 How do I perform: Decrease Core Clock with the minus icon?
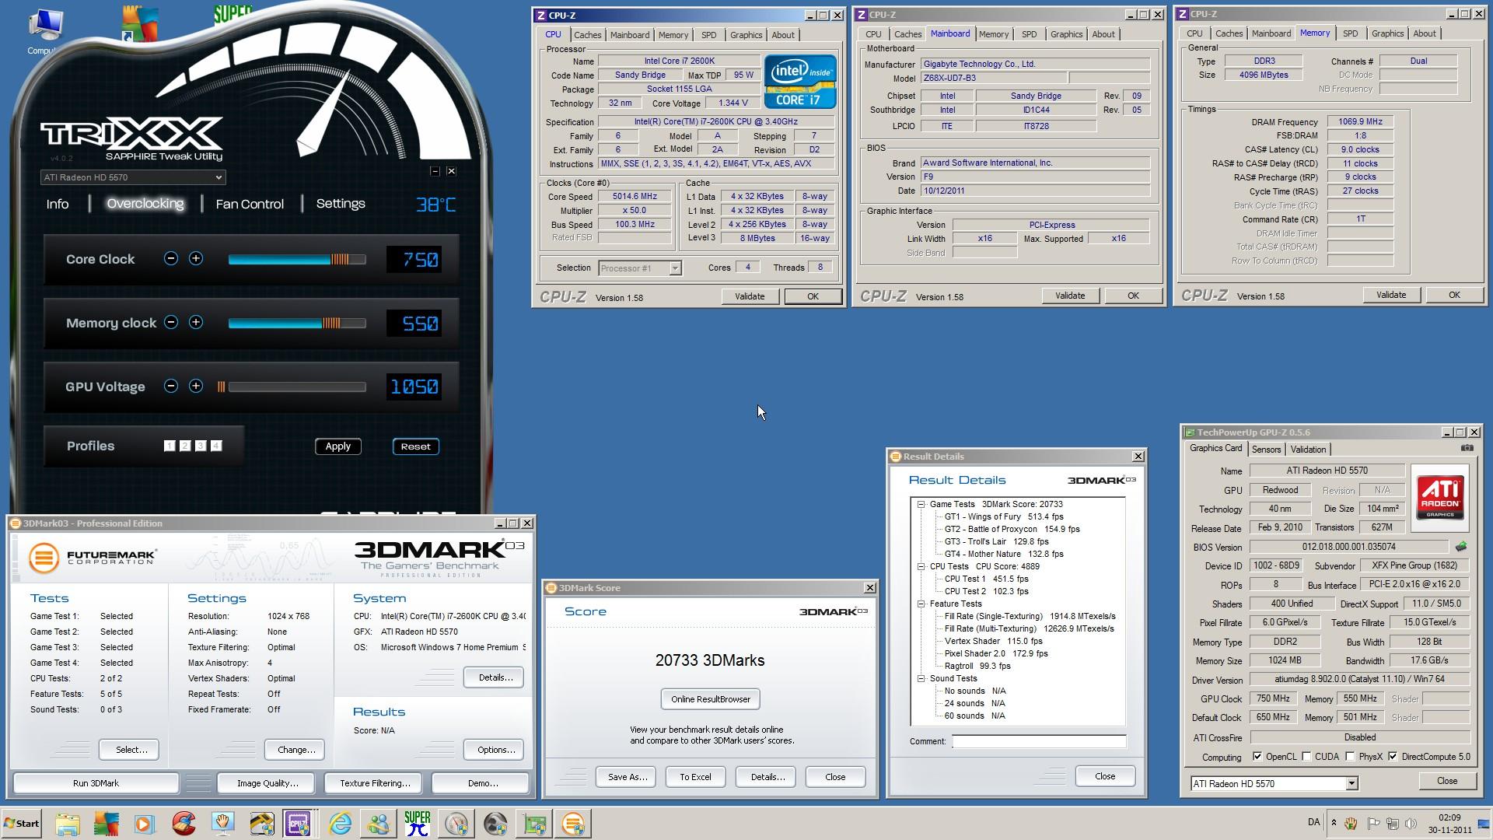tap(171, 258)
